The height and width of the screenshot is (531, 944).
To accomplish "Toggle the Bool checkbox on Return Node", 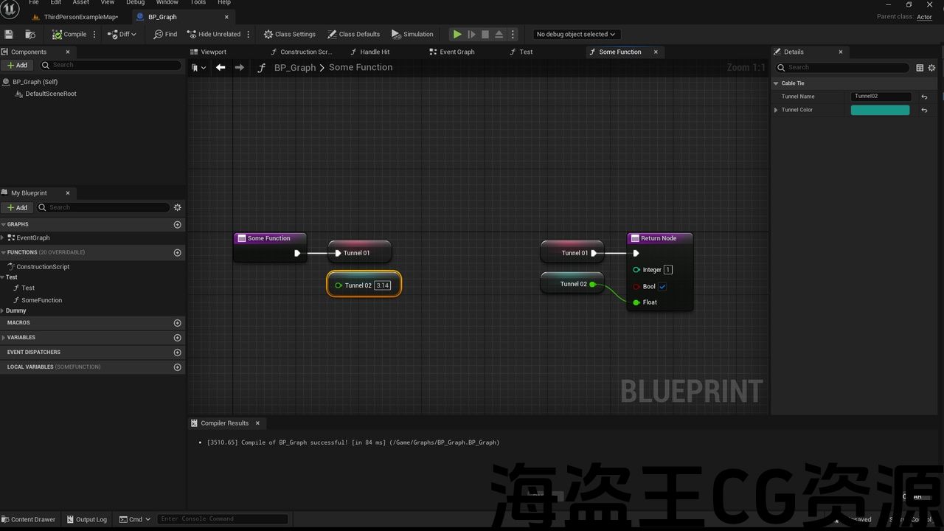I will 662,286.
